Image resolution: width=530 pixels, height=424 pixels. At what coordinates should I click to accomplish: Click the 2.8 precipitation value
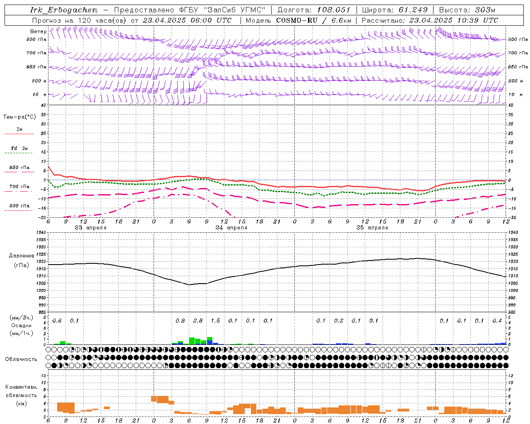pyautogui.click(x=198, y=321)
